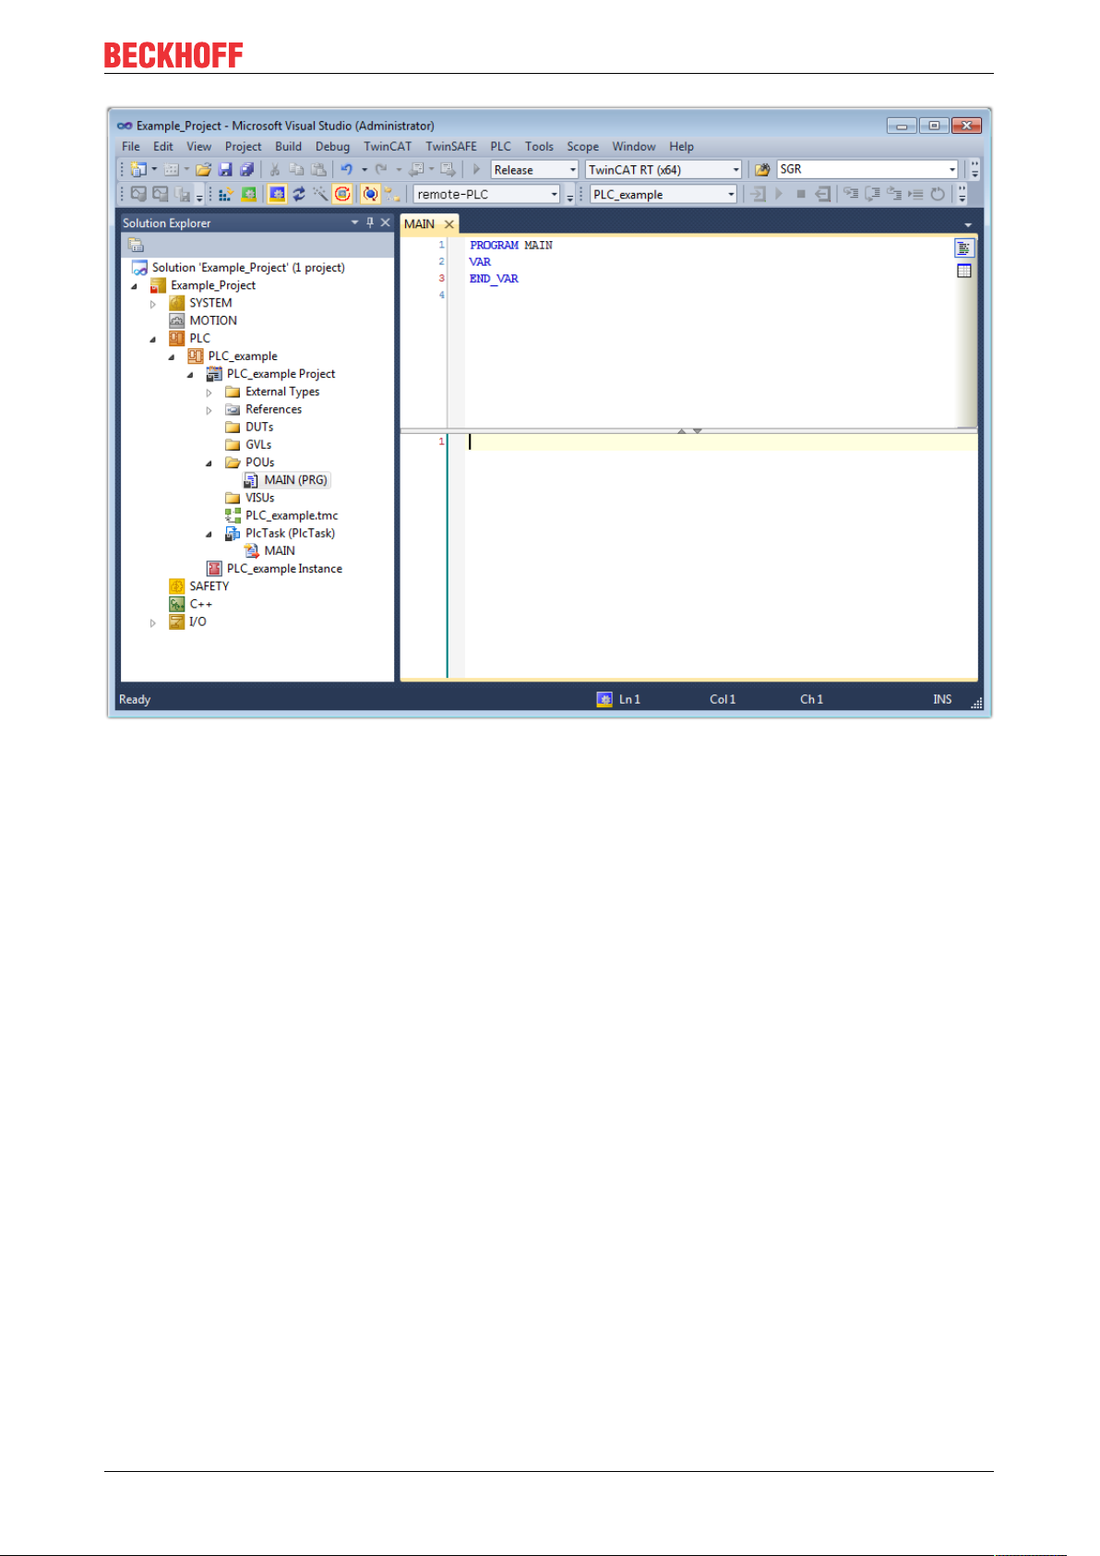Click the Open File folder icon
This screenshot has height=1556, width=1100.
click(203, 170)
